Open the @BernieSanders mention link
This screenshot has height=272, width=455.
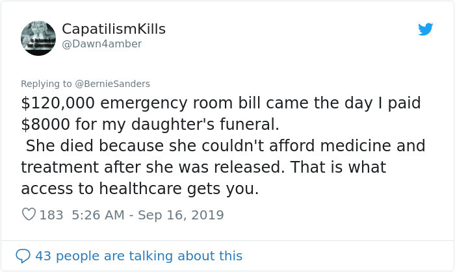(x=121, y=83)
